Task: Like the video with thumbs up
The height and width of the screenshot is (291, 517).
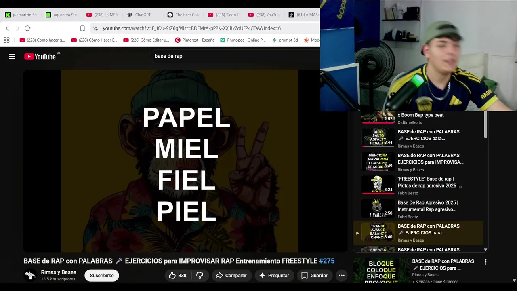Action: [x=178, y=276]
